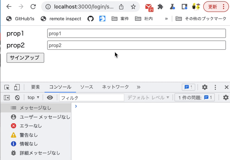Click the browser reload icon
This screenshot has width=230, height=160.
pos(33,7)
